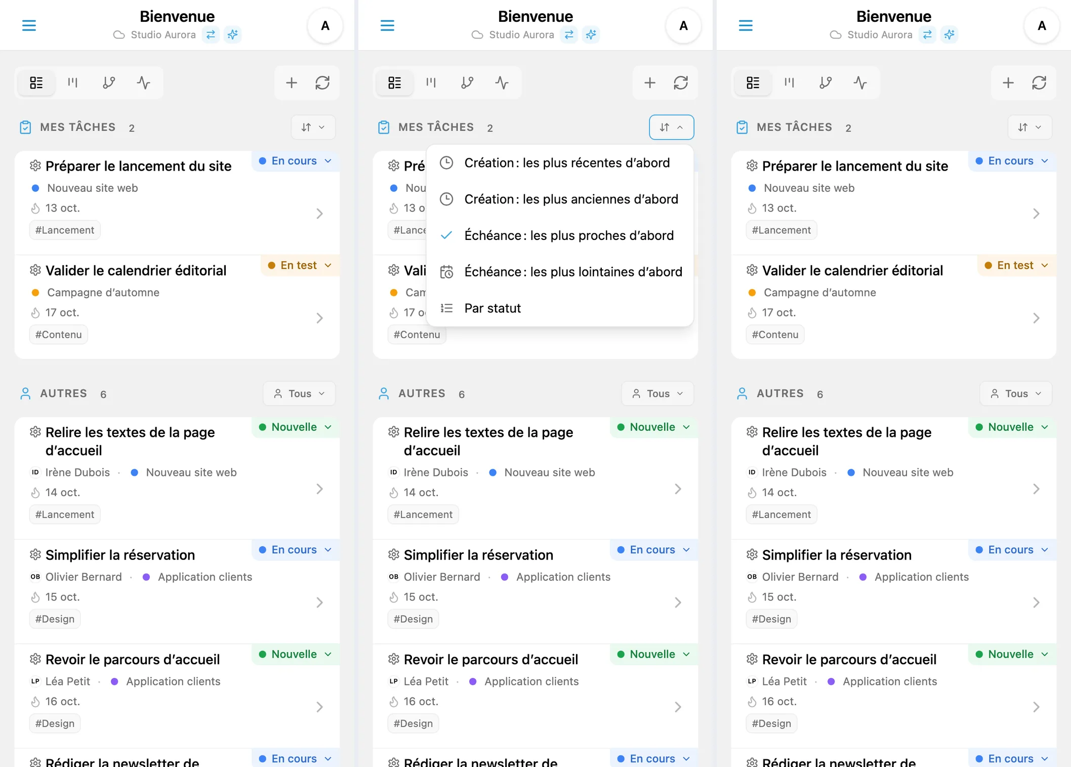The height and width of the screenshot is (767, 1071).
Task: Open Revoir le parcours d'accueil chevron, middle panel
Action: [x=678, y=707]
